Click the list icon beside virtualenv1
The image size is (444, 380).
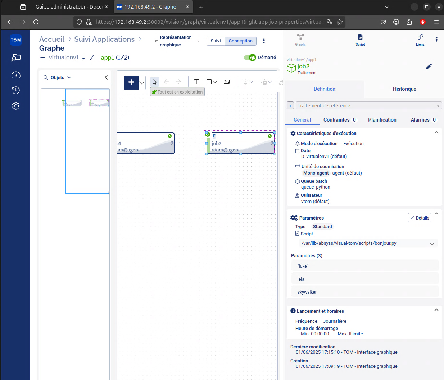(42, 58)
